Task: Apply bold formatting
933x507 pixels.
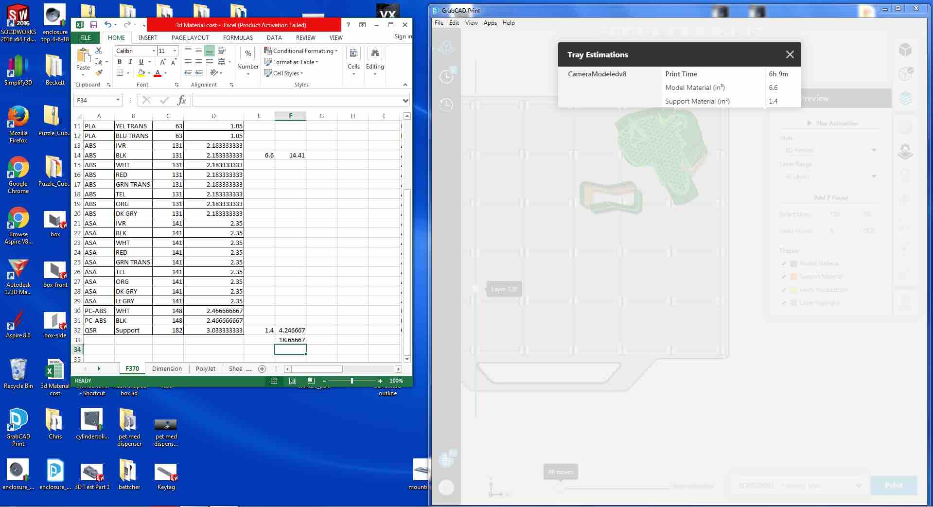Action: pos(120,62)
